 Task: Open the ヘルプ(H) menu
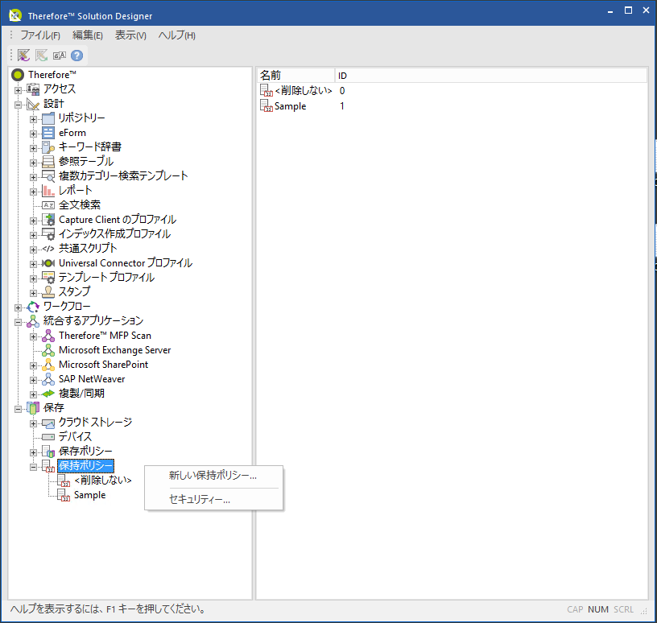176,35
